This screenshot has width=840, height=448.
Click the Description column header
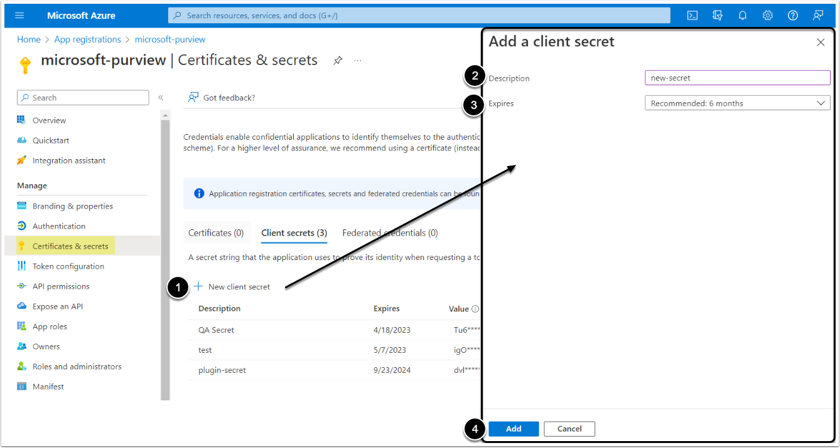(x=220, y=308)
